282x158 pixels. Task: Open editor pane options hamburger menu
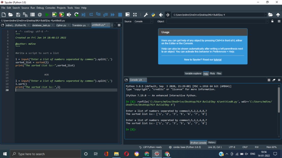pyautogui.click(x=119, y=25)
